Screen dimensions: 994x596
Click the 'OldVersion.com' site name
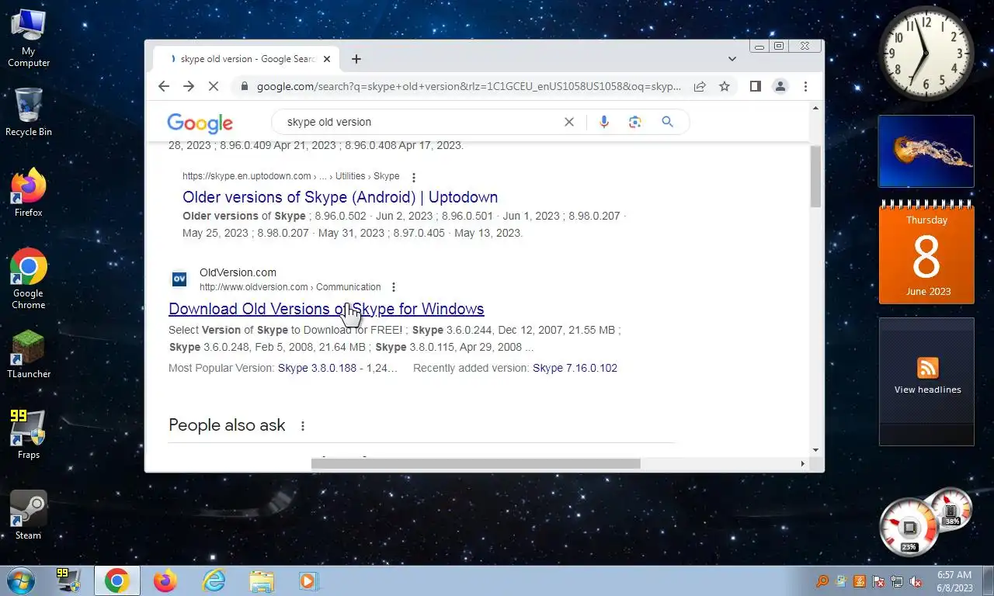click(238, 272)
